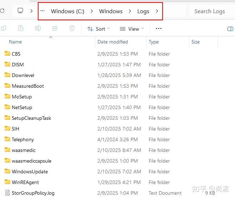This screenshot has width=235, height=199.
Task: Toggle the details pane icon
Action: click(230, 29)
